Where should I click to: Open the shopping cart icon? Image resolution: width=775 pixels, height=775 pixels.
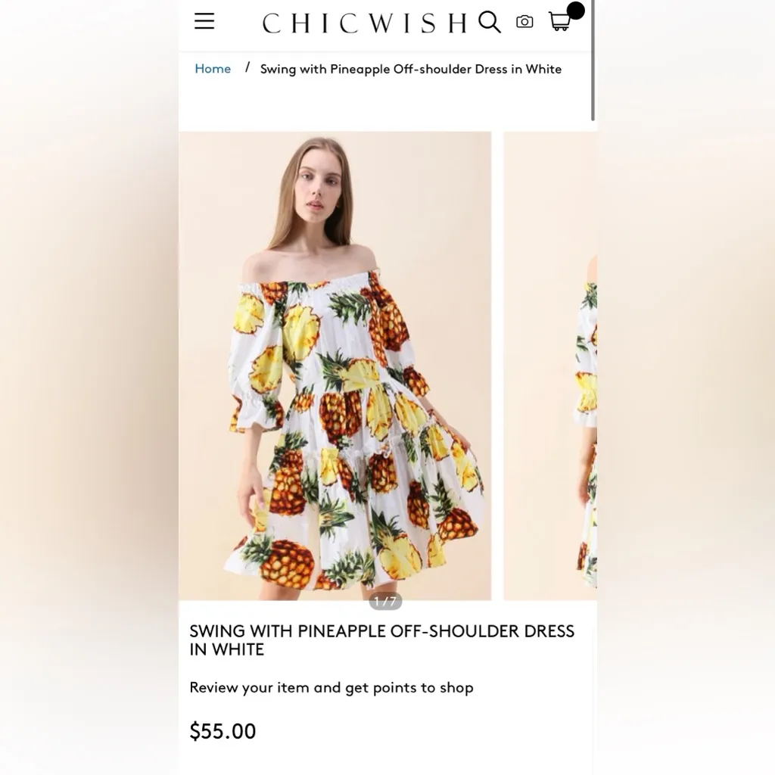point(559,23)
